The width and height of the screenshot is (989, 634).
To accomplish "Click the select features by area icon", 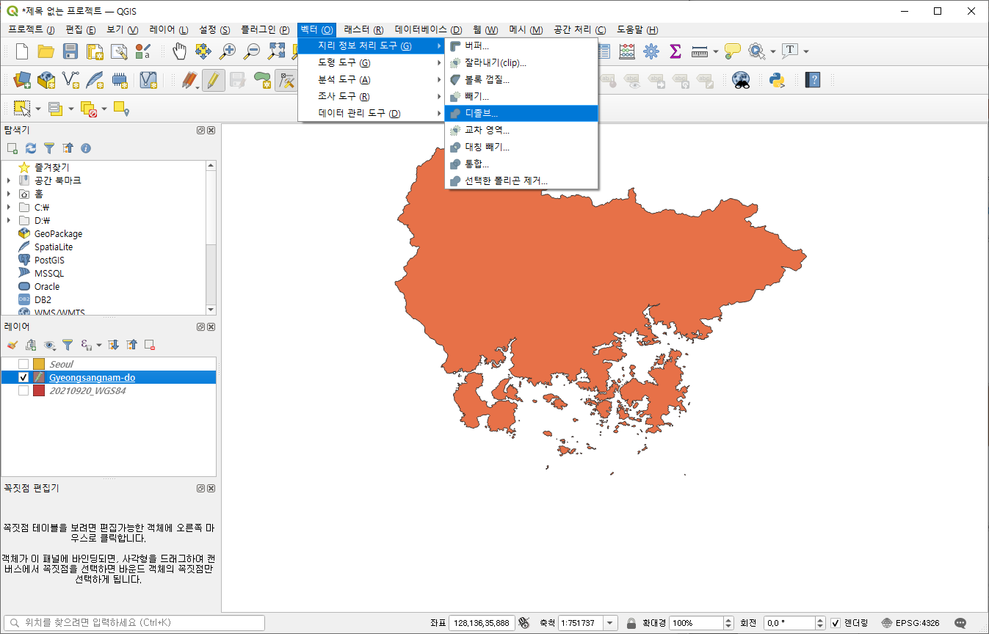I will coord(22,109).
